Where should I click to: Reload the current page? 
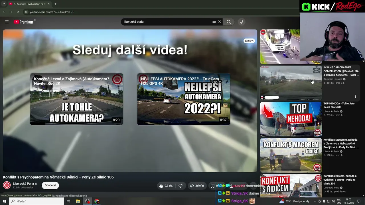(18, 12)
